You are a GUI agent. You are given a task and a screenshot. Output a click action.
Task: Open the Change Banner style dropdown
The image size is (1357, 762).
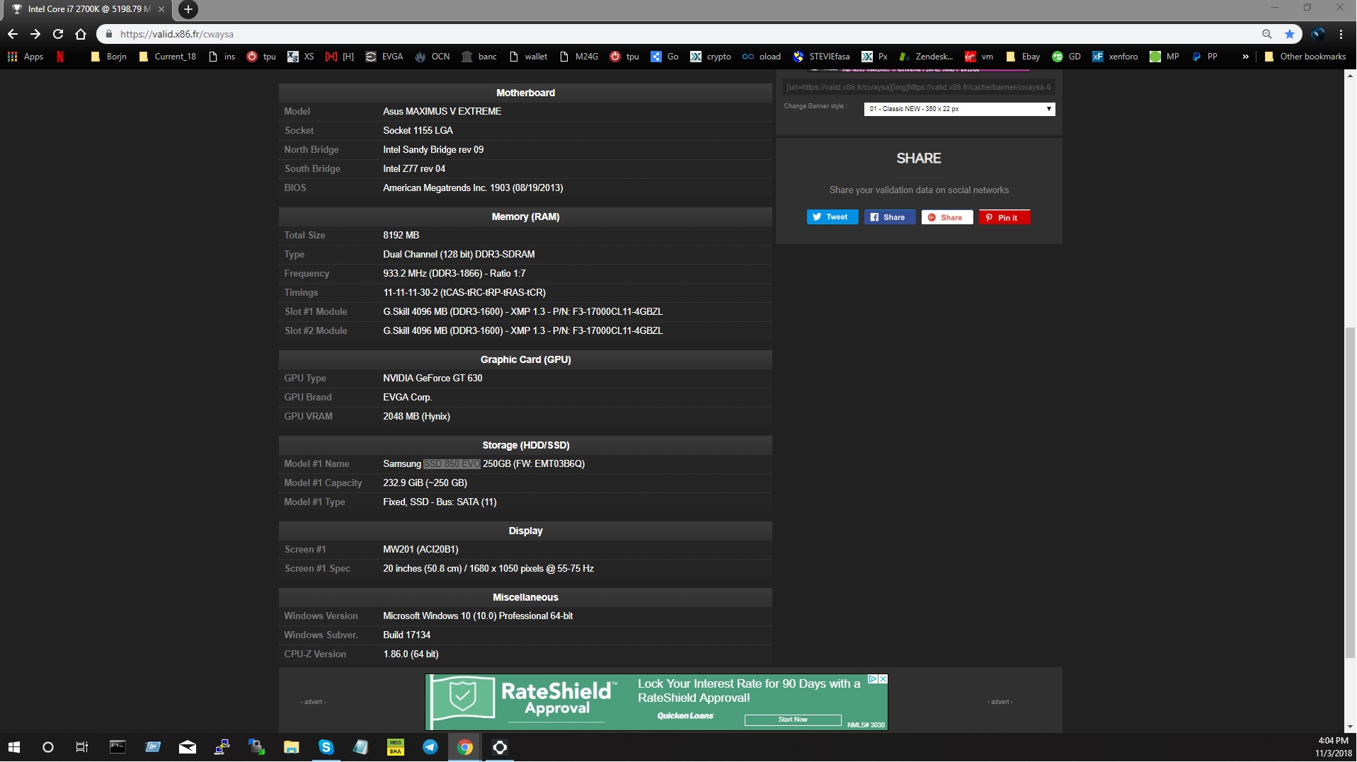pos(959,109)
